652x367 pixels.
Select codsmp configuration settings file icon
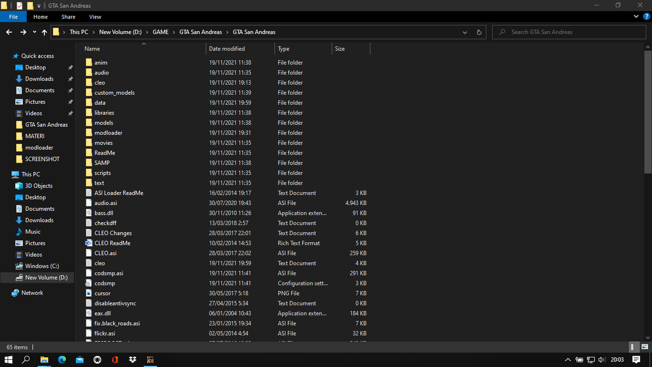[89, 283]
